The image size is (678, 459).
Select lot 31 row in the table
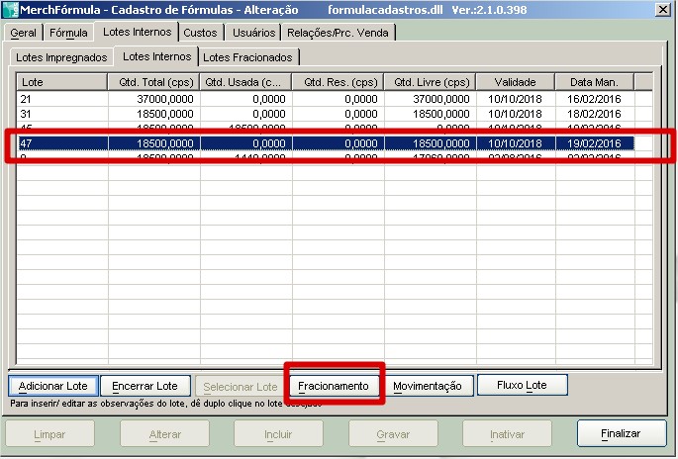point(59,114)
